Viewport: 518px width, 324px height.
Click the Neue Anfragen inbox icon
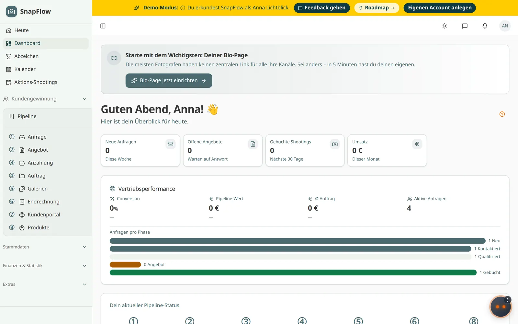click(171, 144)
